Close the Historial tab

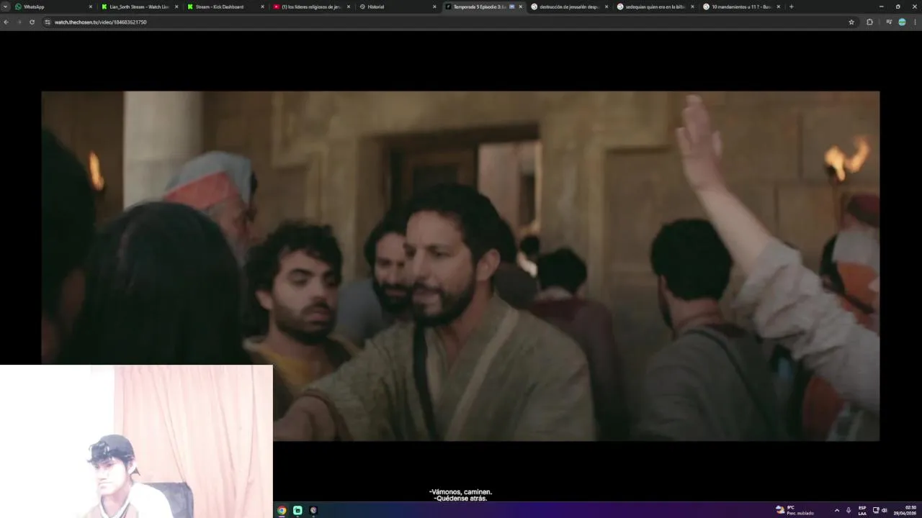(434, 6)
